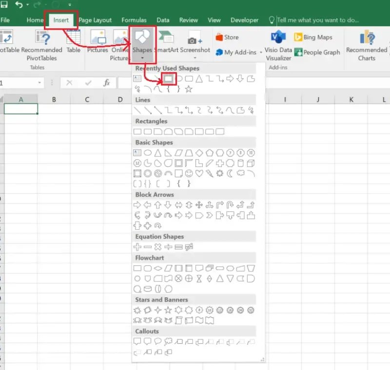Click the Tell me what you want to do box

[x=318, y=20]
